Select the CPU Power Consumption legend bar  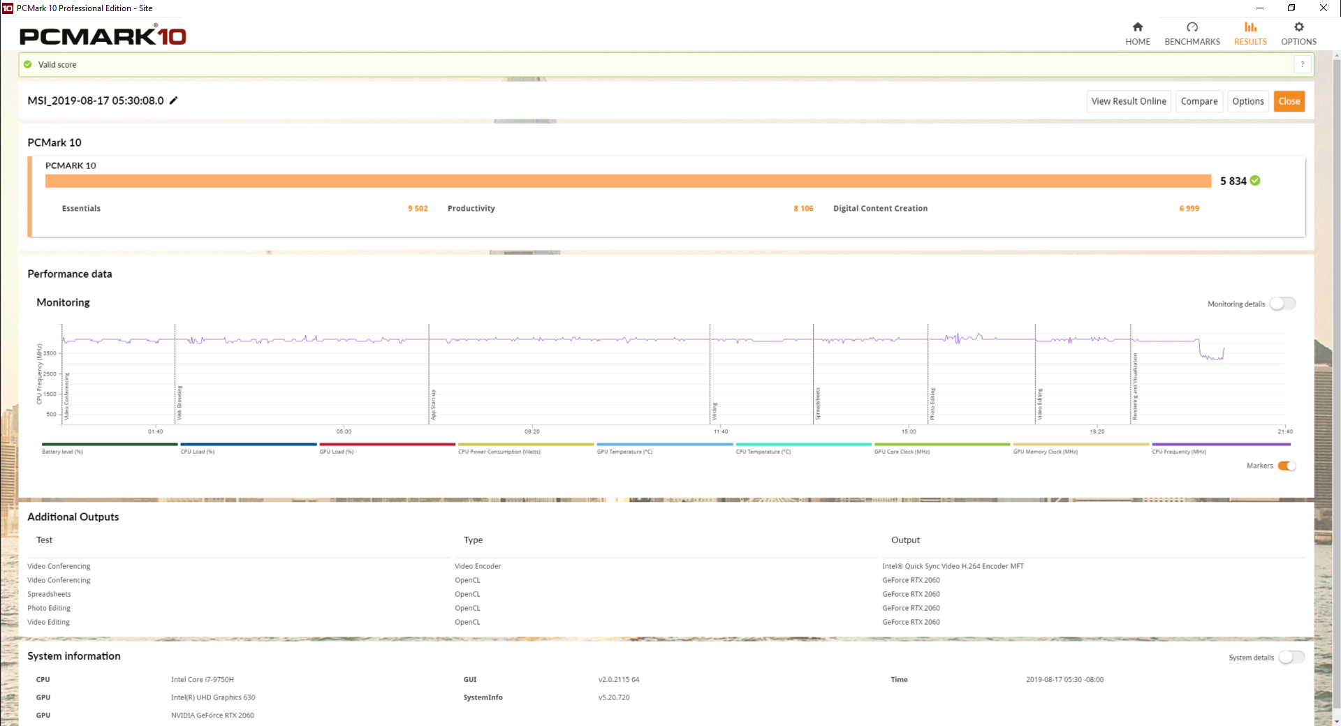(526, 444)
